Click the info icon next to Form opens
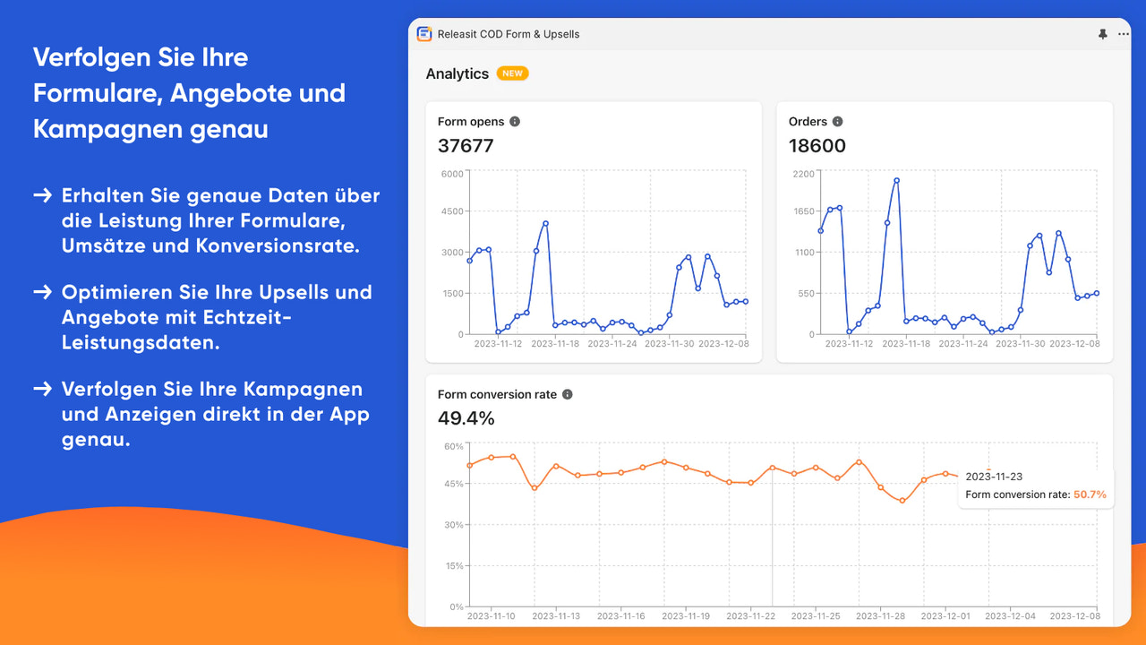 click(515, 122)
